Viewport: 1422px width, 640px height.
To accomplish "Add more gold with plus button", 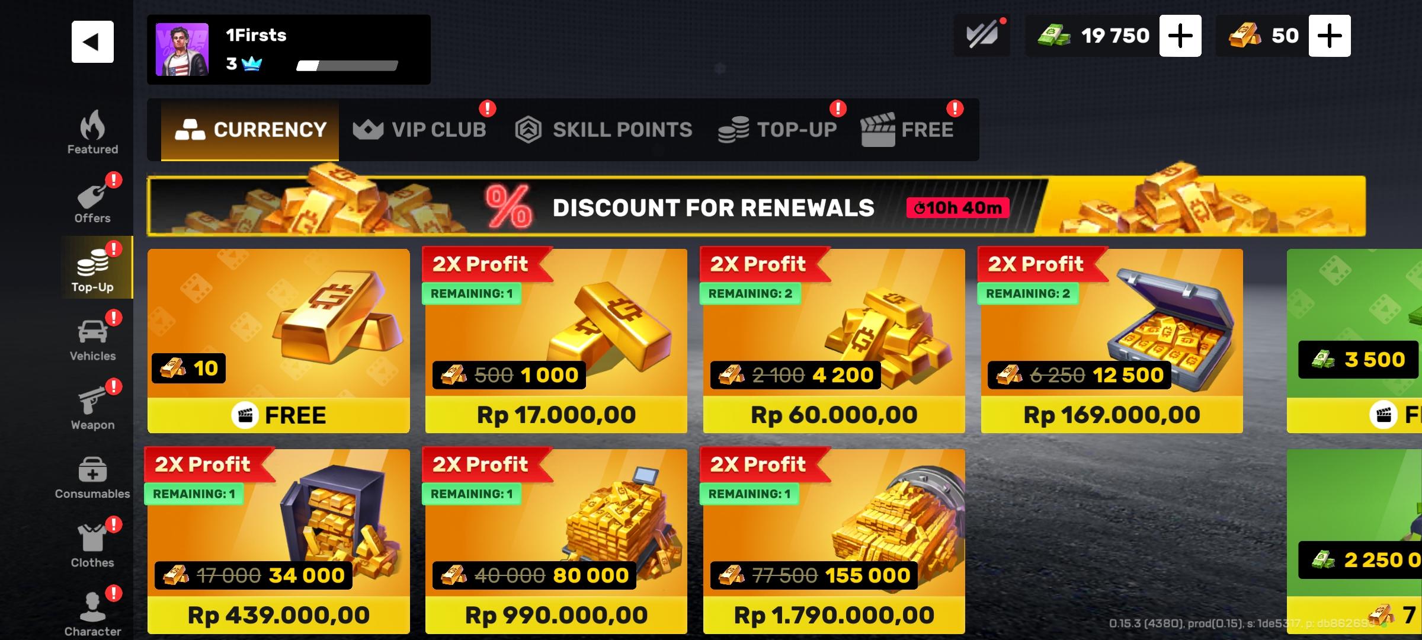I will point(1330,36).
